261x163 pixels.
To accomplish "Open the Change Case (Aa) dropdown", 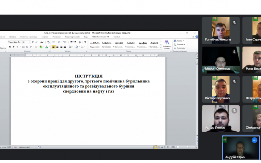I will point(42,42).
